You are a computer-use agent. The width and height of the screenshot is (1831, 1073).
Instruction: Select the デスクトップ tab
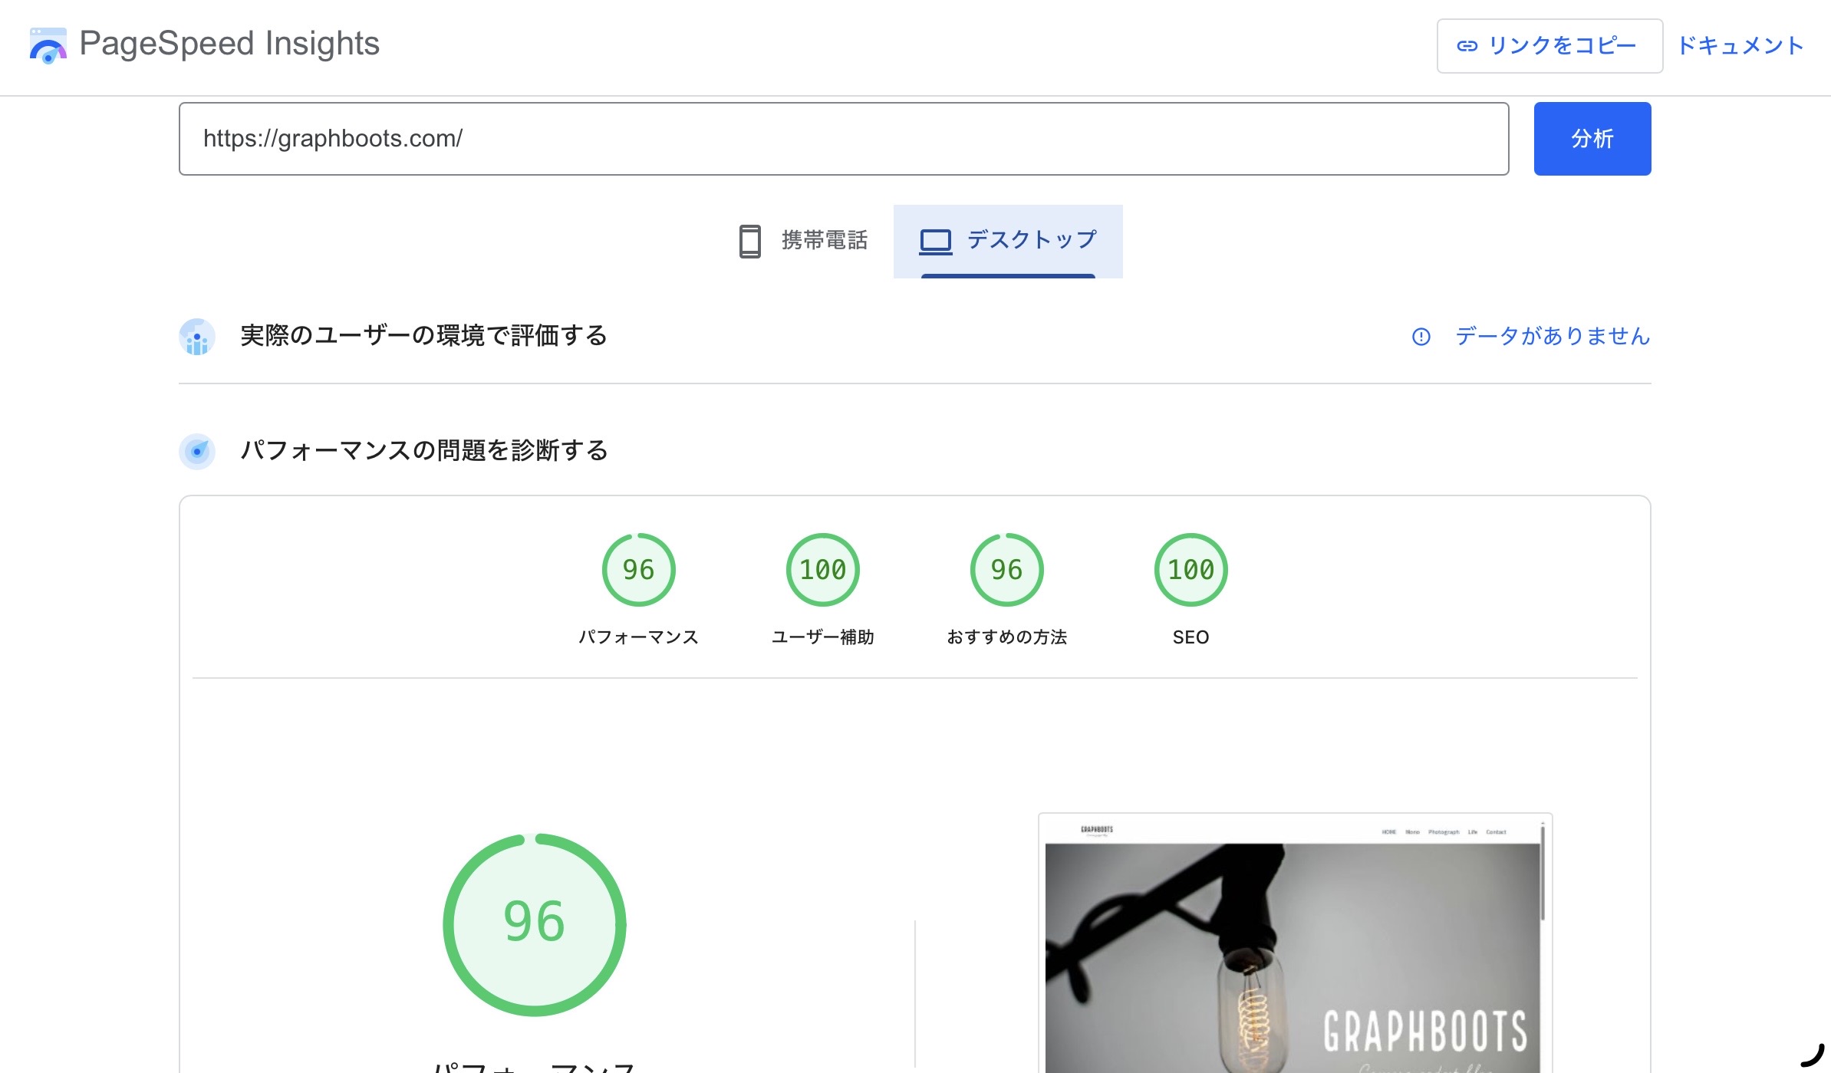coord(1007,240)
